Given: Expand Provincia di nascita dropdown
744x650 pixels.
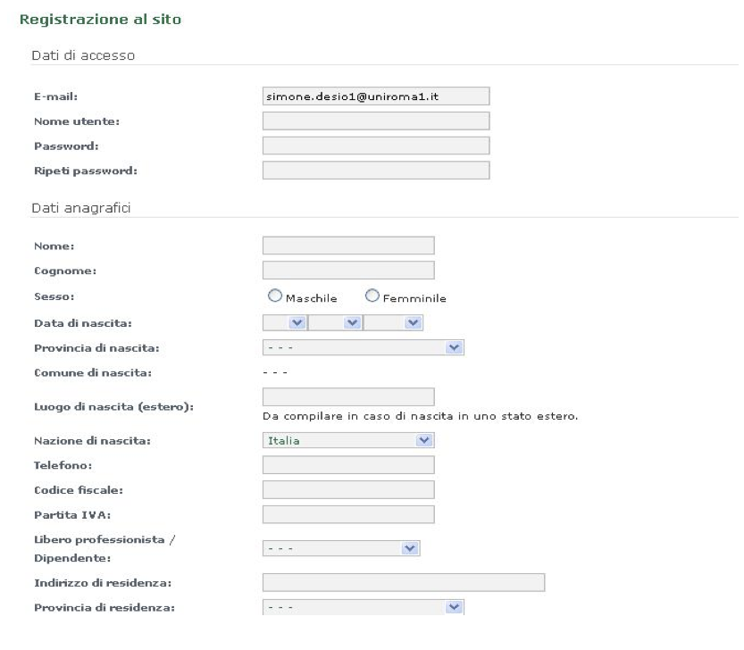Looking at the screenshot, I should click(363, 348).
